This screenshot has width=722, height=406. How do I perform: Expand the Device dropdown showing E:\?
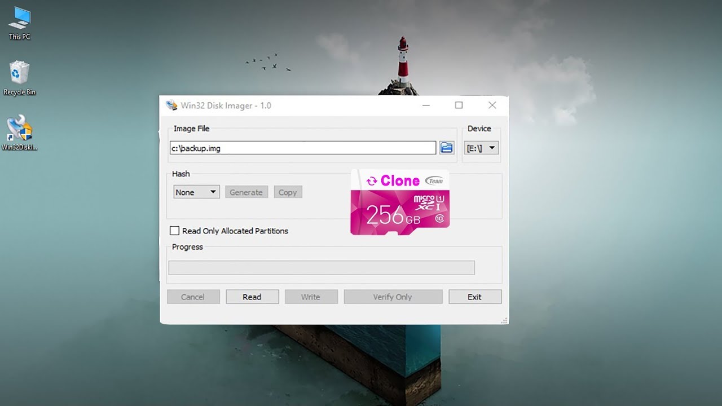click(481, 147)
